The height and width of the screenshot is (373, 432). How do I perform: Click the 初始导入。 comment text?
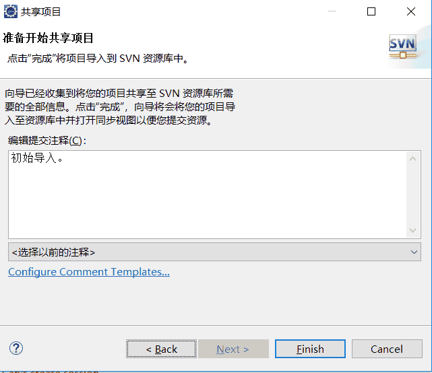[x=37, y=158]
